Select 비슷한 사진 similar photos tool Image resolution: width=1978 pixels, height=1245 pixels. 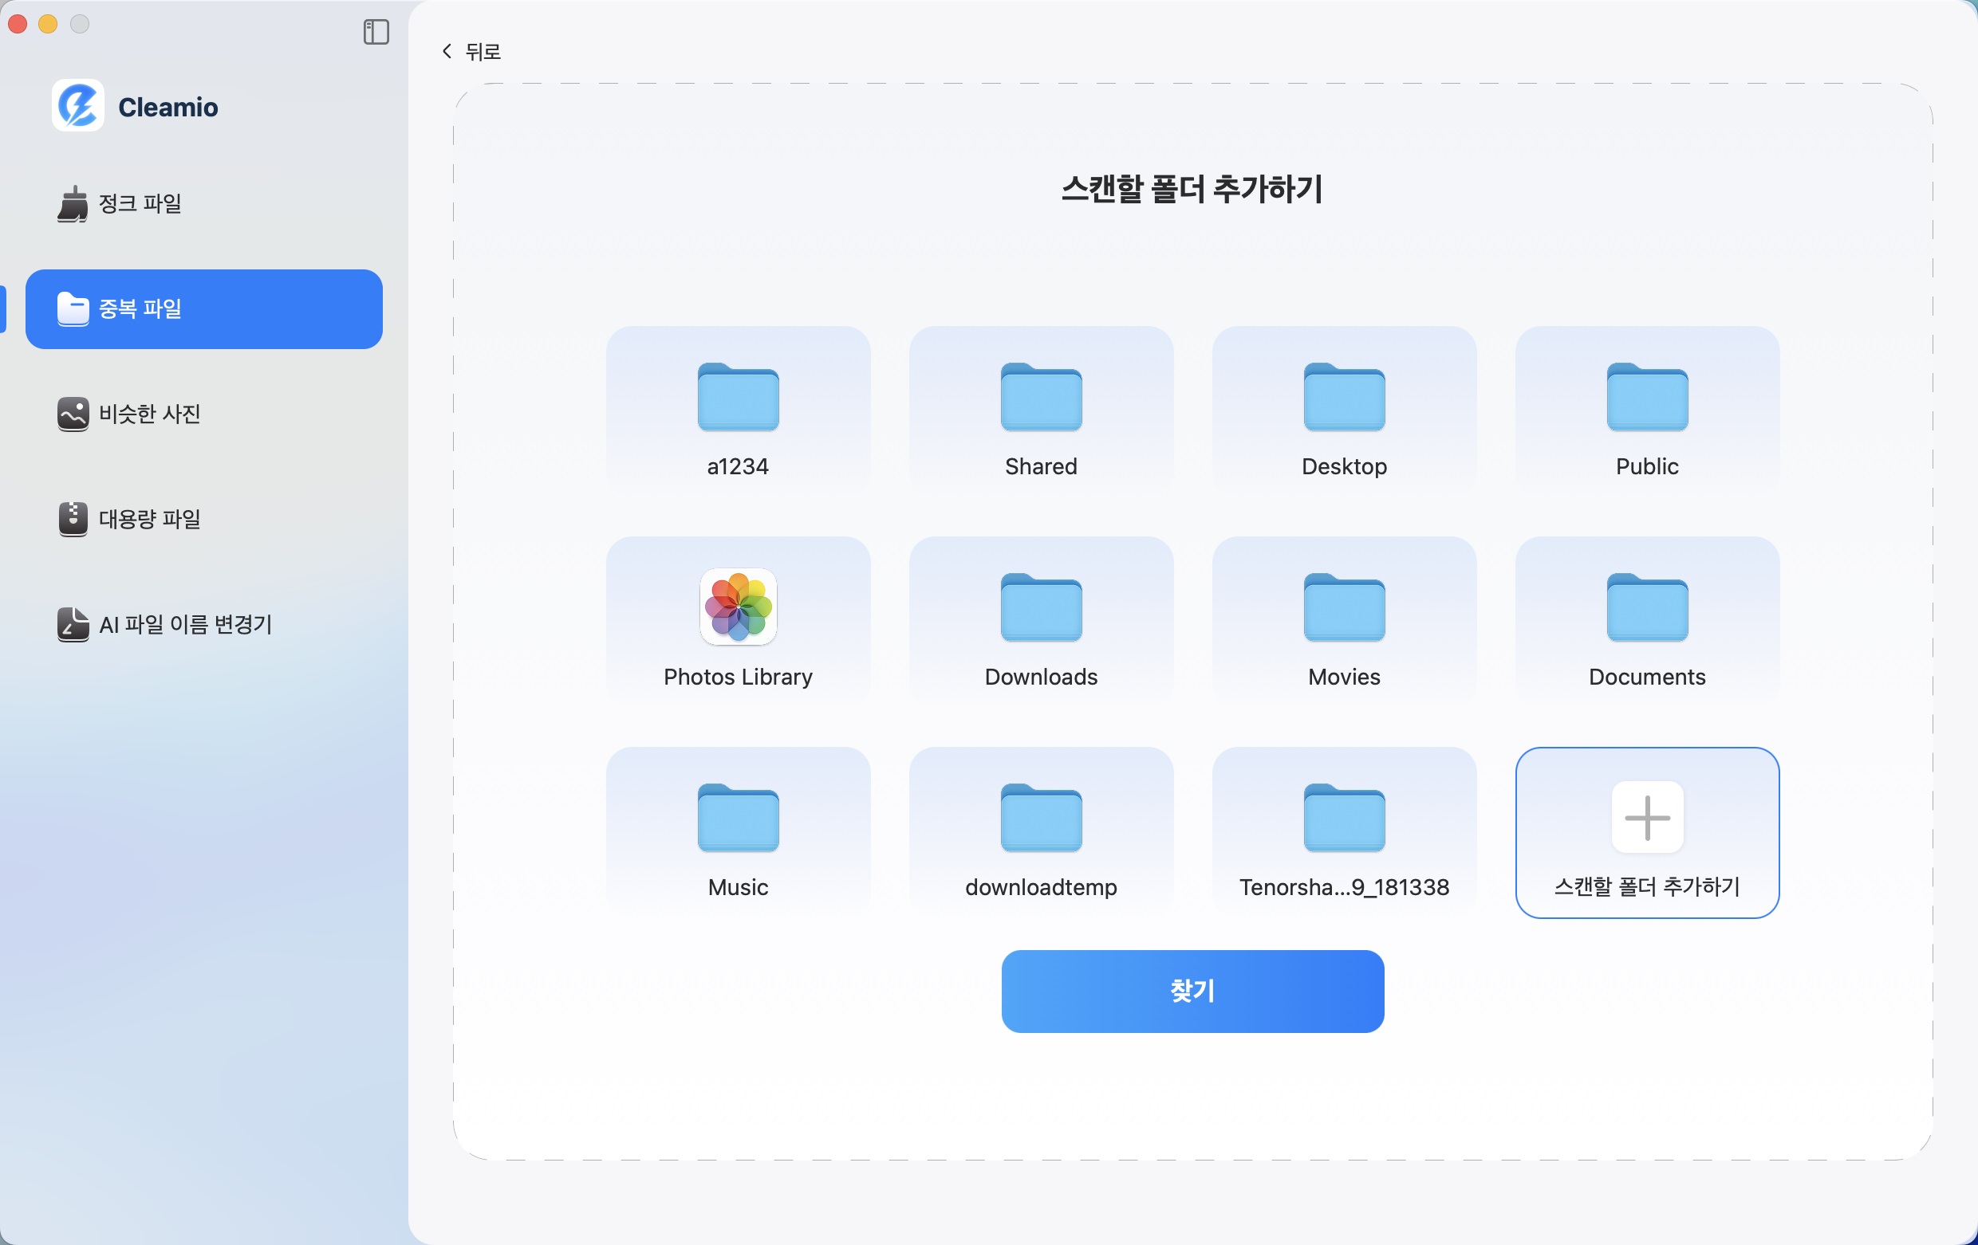(149, 414)
